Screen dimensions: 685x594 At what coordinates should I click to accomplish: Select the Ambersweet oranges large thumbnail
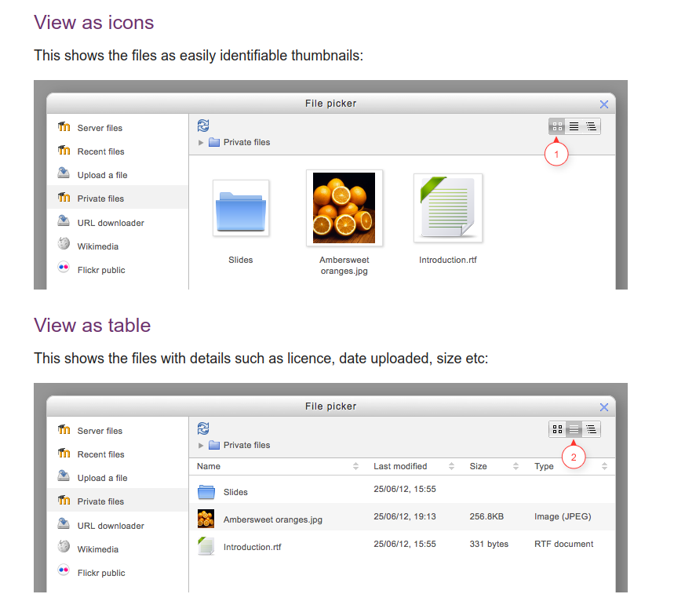pos(344,208)
